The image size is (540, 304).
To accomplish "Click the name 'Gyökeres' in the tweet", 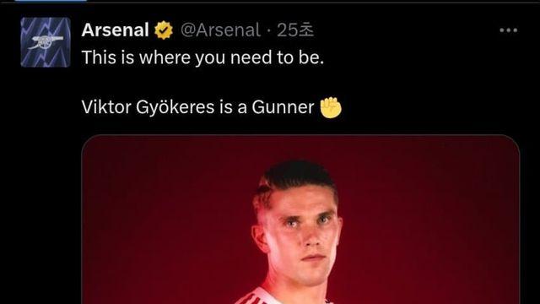I will [175, 108].
